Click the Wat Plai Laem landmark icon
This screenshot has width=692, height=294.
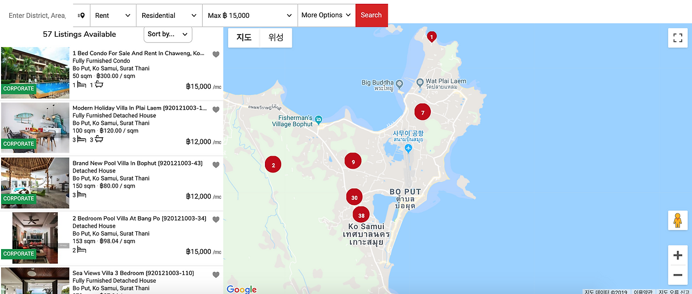(x=420, y=83)
